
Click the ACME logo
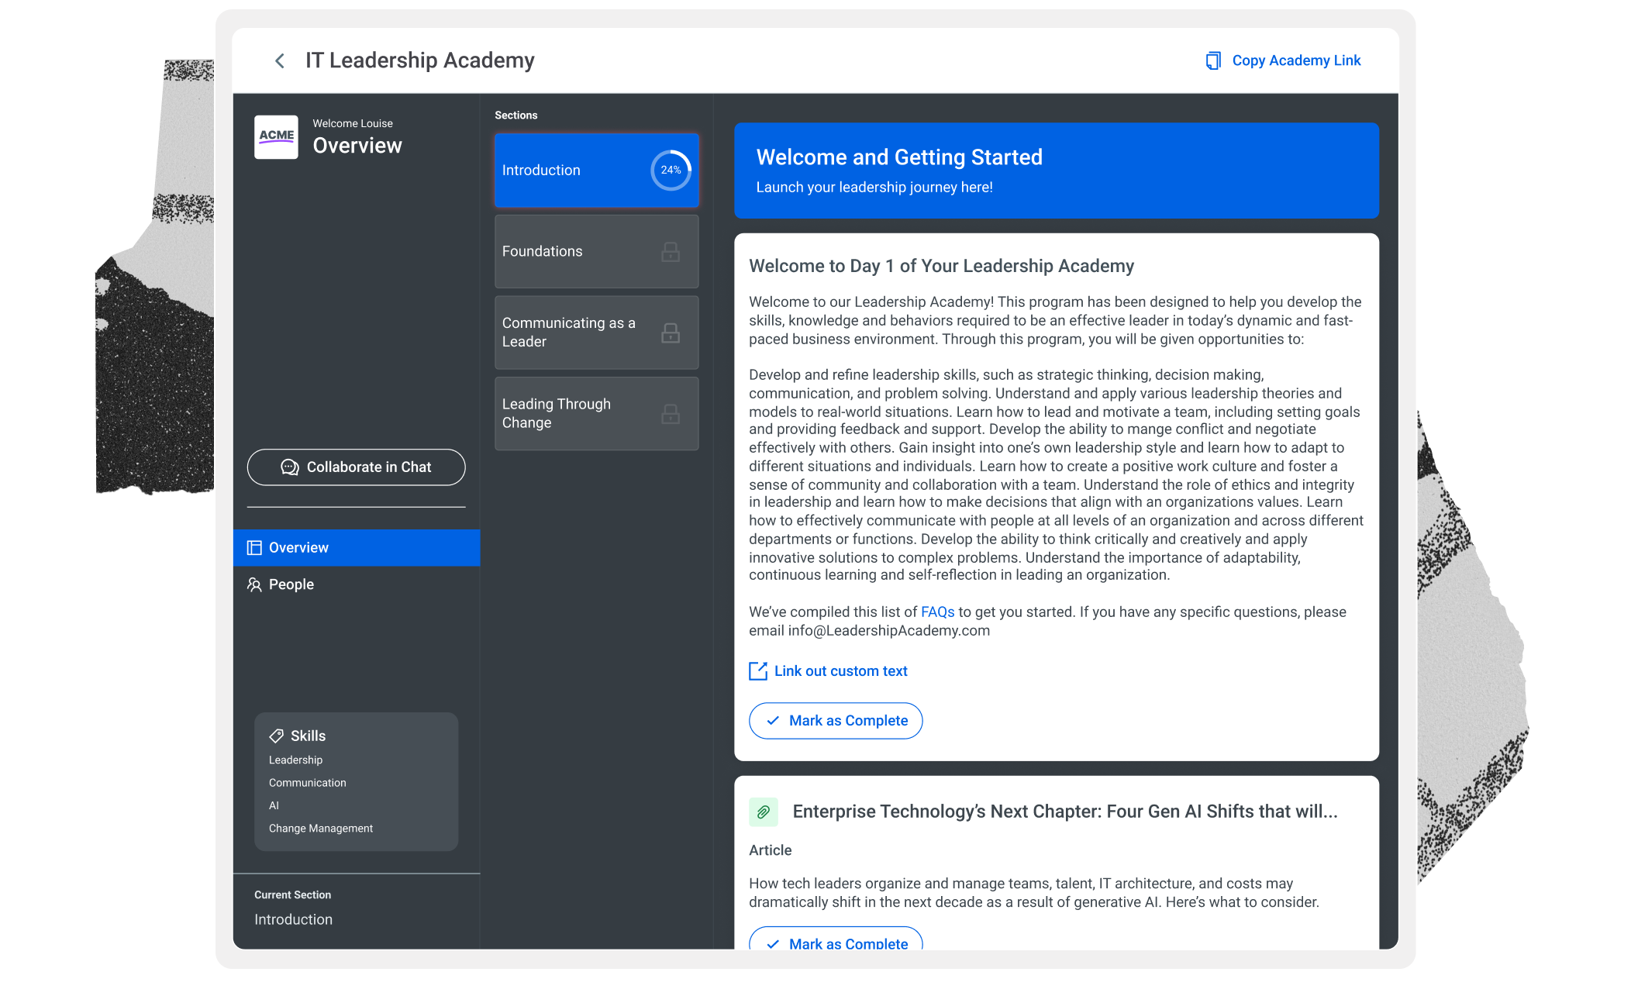click(276, 137)
